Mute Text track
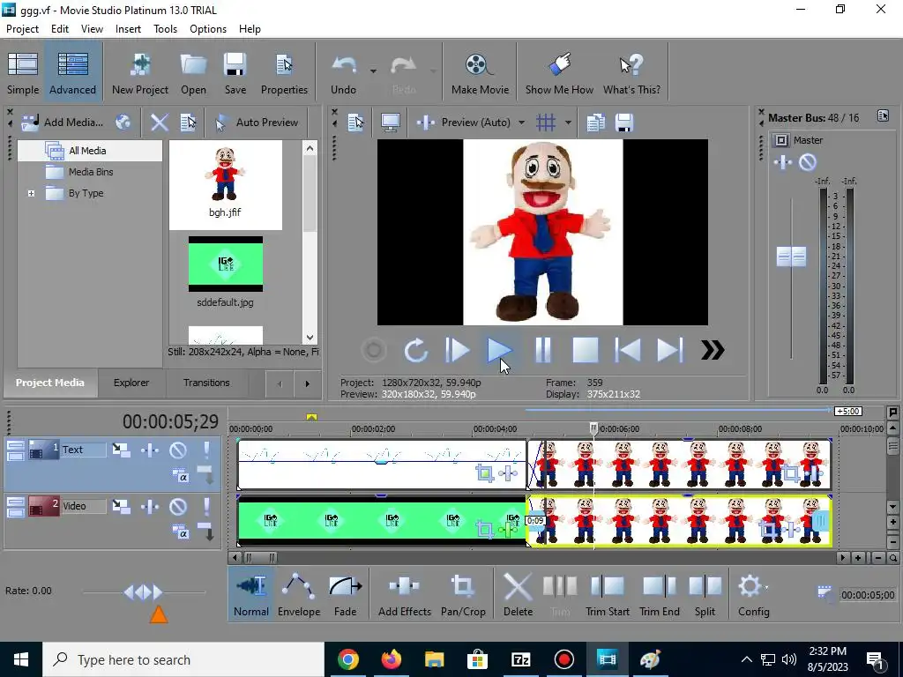Viewport: 903px width, 677px height. tap(178, 450)
